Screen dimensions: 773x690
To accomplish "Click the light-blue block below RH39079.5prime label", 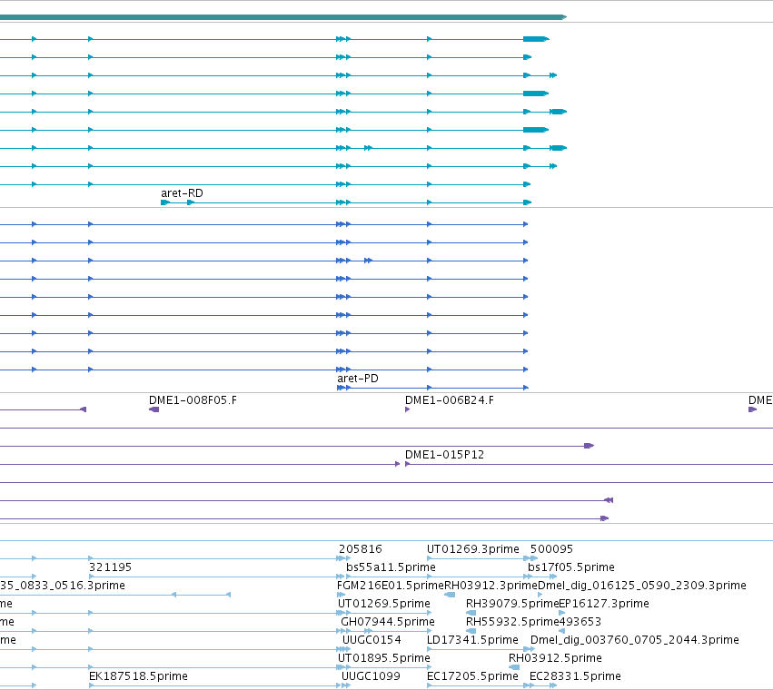I will (471, 613).
